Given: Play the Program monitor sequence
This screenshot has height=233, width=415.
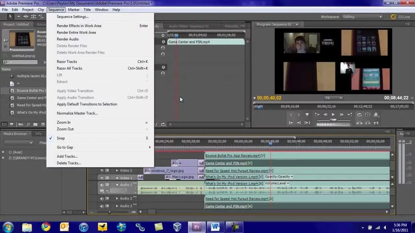Looking at the screenshot, I should [x=333, y=115].
